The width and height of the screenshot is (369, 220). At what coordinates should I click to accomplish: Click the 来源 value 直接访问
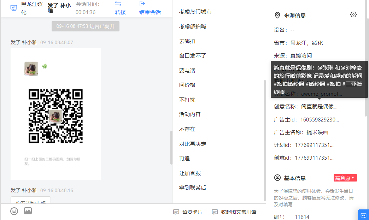[301, 56]
